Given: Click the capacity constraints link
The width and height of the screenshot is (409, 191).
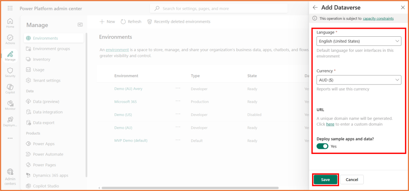Looking at the screenshot, I should 378,18.
